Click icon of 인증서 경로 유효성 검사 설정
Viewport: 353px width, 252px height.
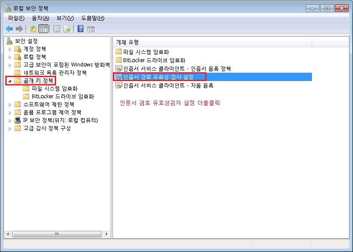[118, 77]
